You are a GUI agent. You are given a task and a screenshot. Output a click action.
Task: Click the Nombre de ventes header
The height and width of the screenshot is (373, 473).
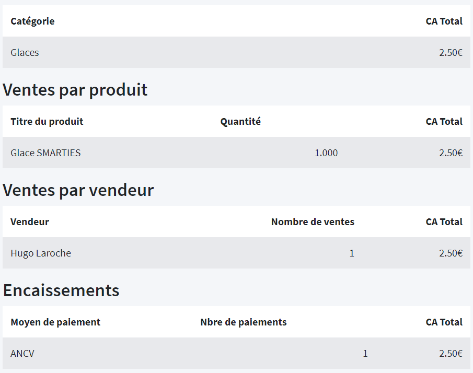click(x=313, y=222)
